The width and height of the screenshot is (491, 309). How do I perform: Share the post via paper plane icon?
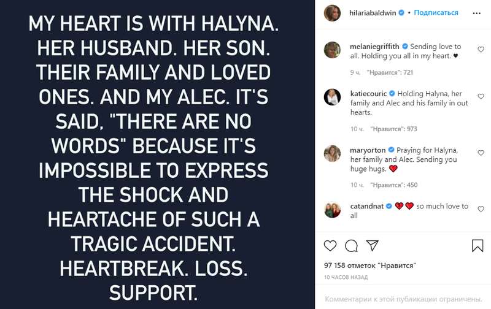coord(371,246)
